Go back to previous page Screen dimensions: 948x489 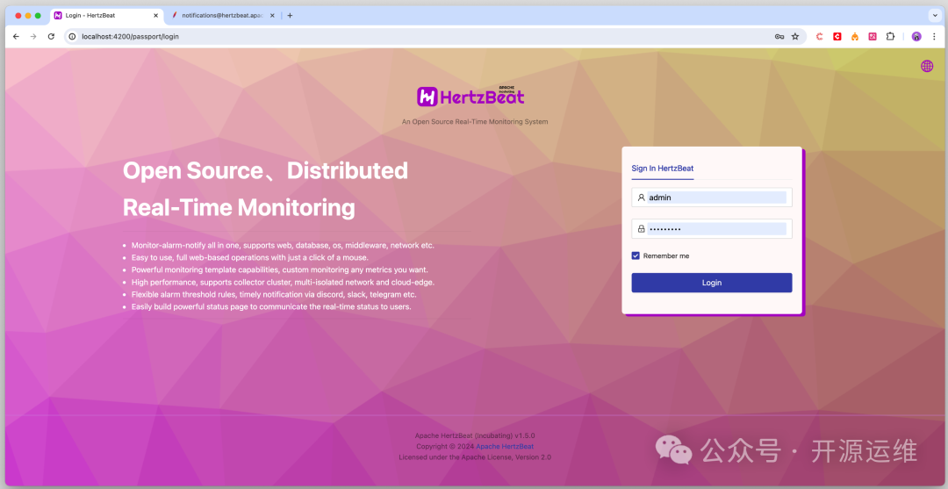[x=16, y=36]
